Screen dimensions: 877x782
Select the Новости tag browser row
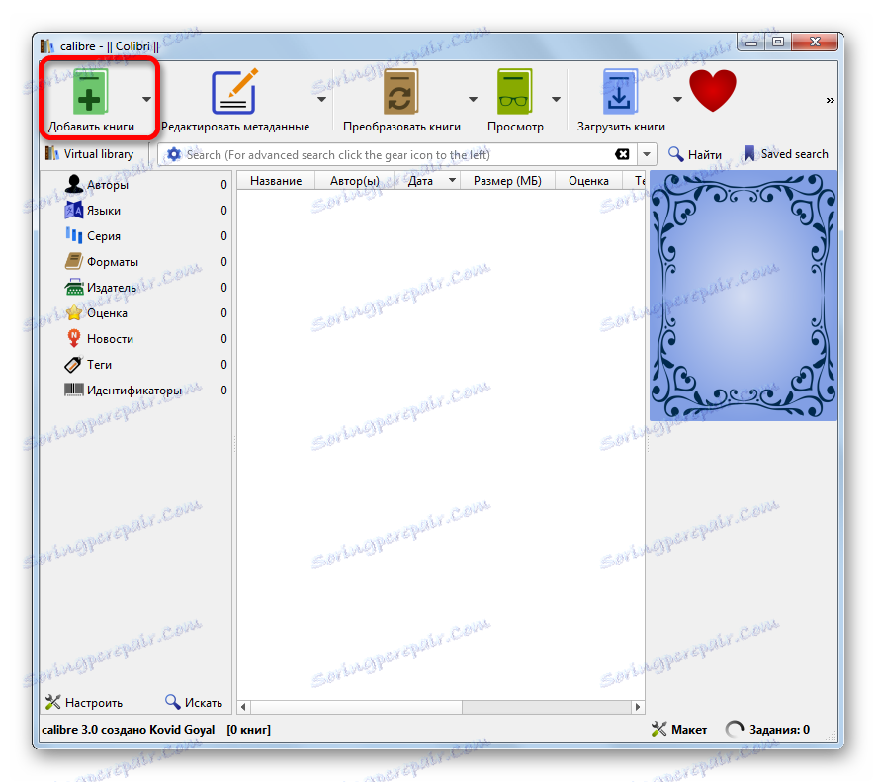[x=135, y=338]
